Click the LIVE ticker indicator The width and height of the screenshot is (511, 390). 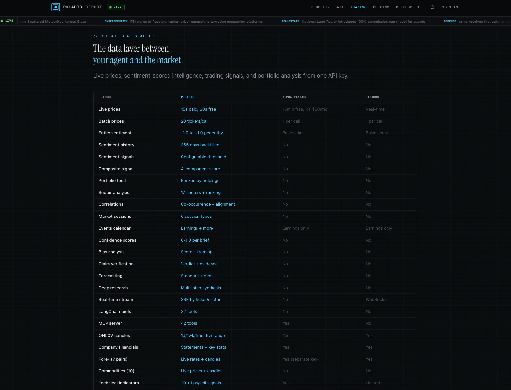[x=7, y=21]
